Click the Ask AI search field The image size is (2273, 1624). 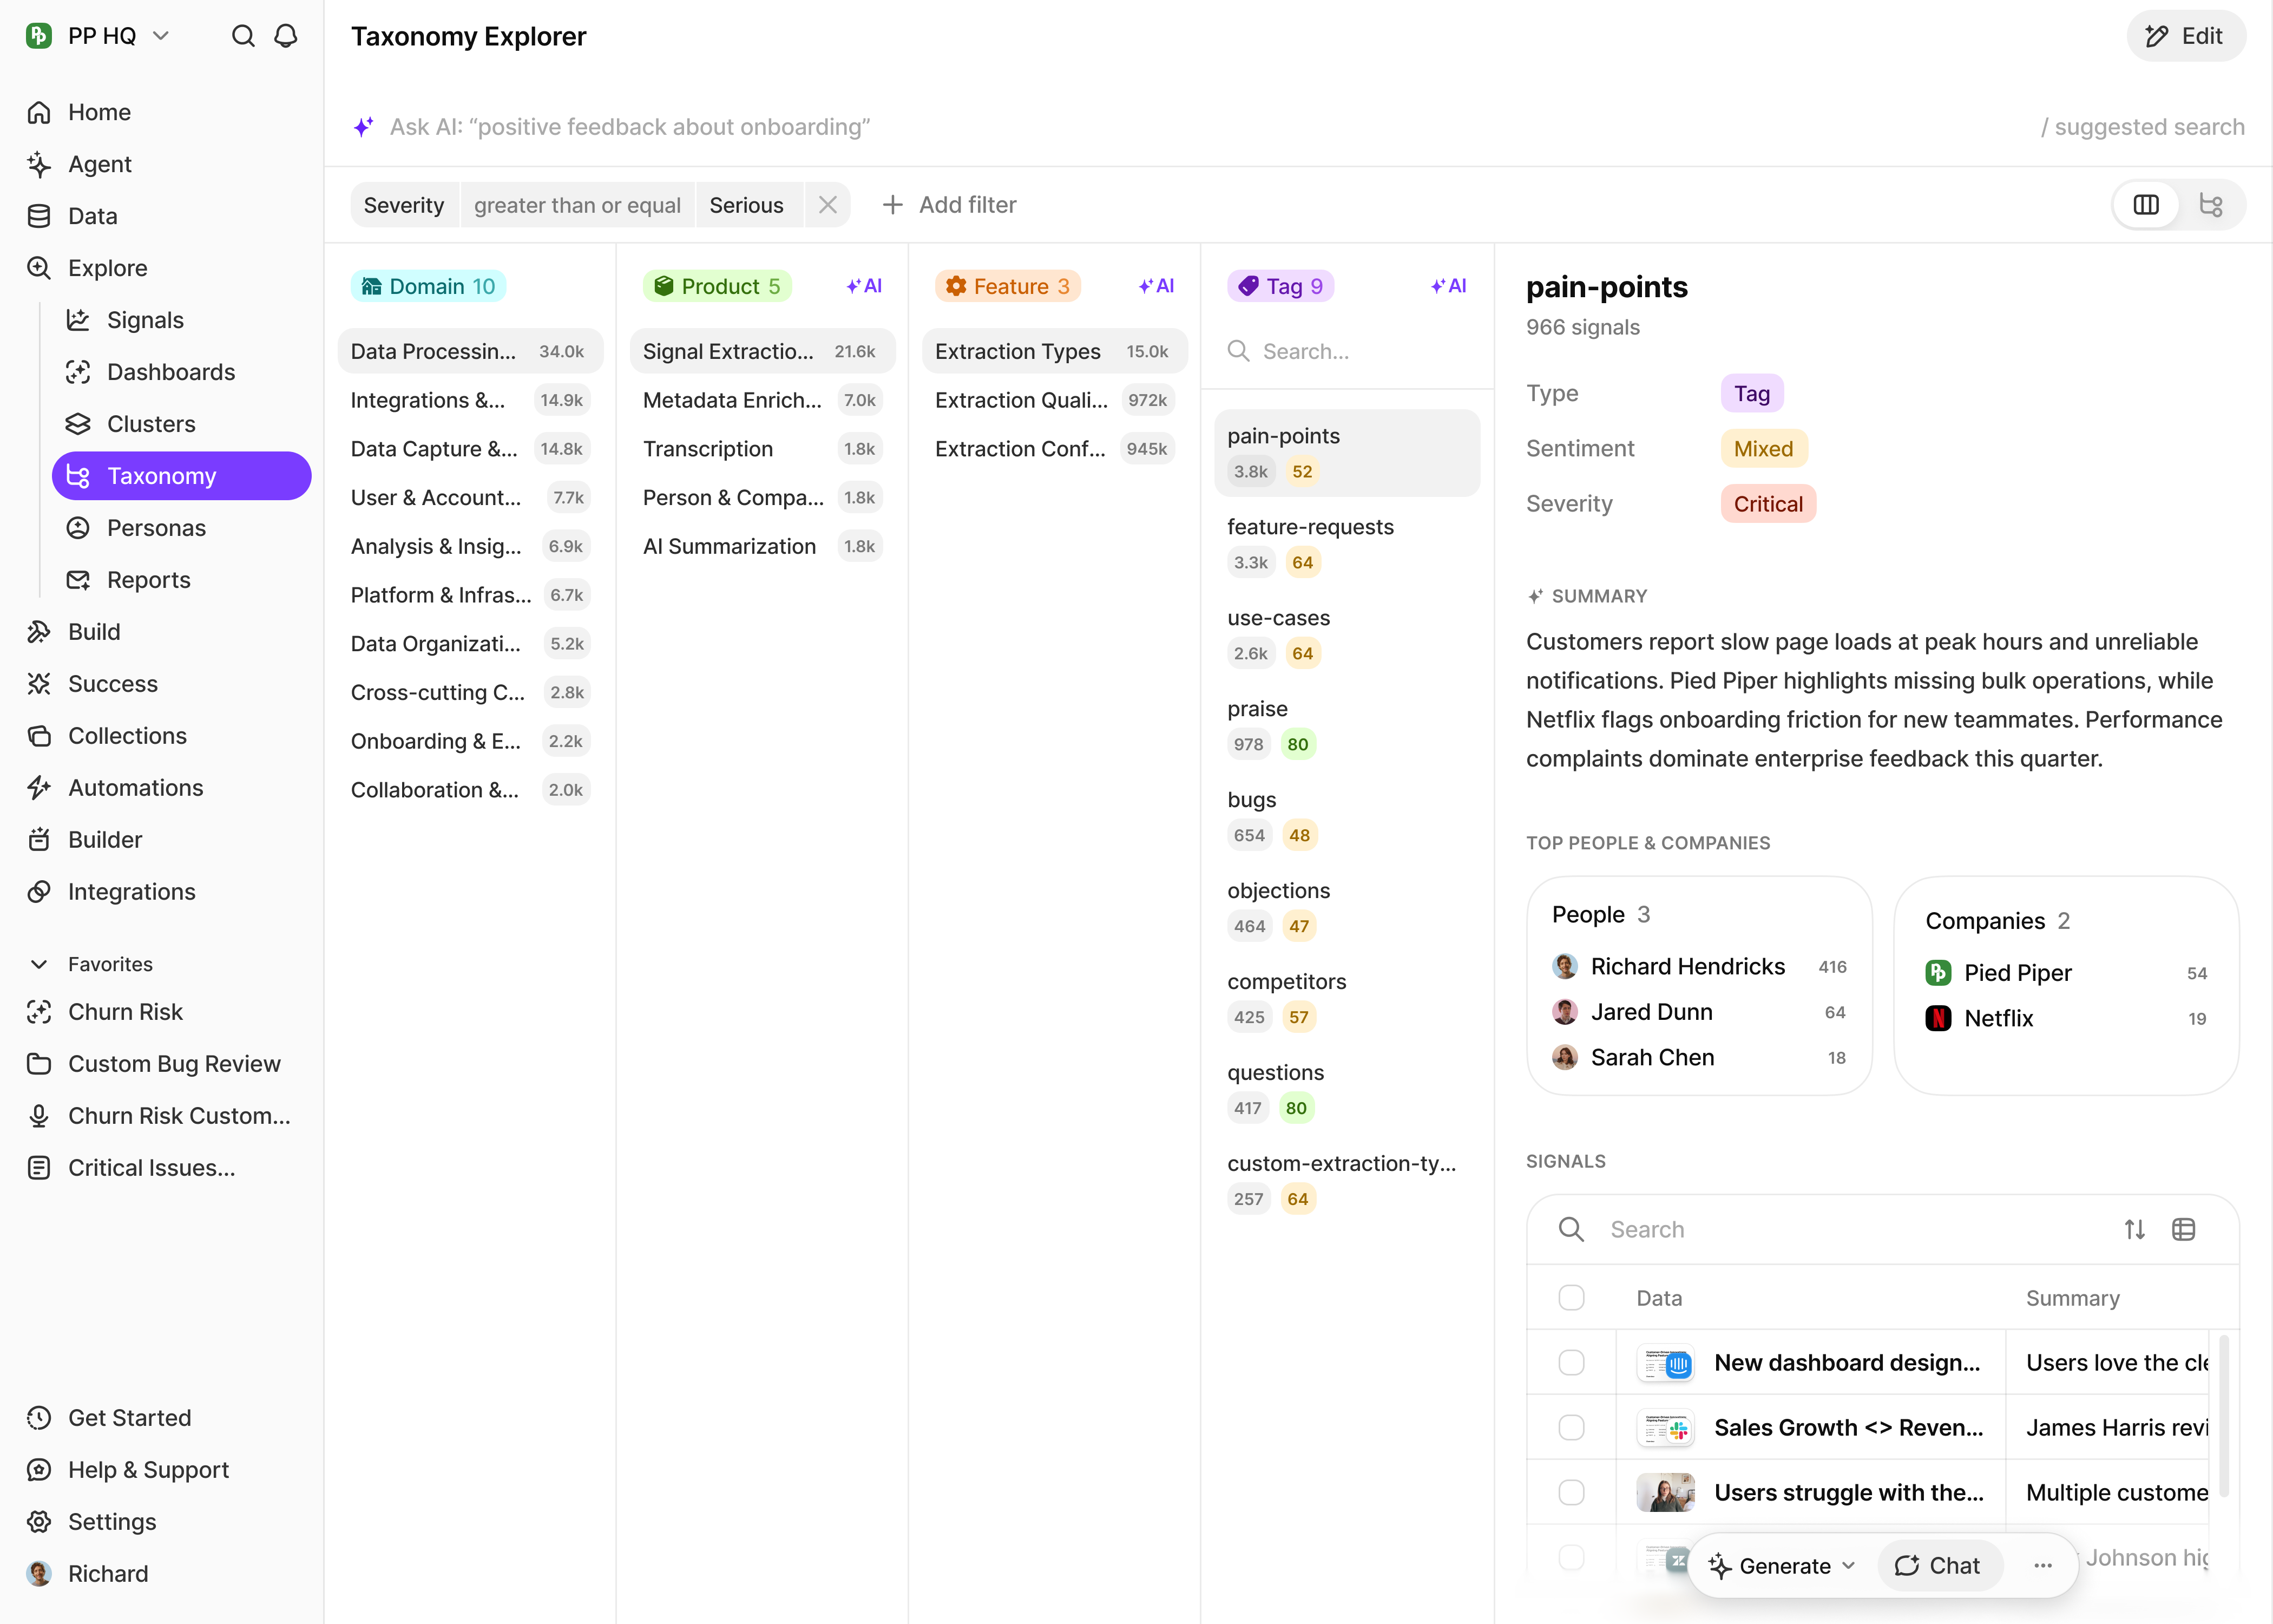(1190, 127)
